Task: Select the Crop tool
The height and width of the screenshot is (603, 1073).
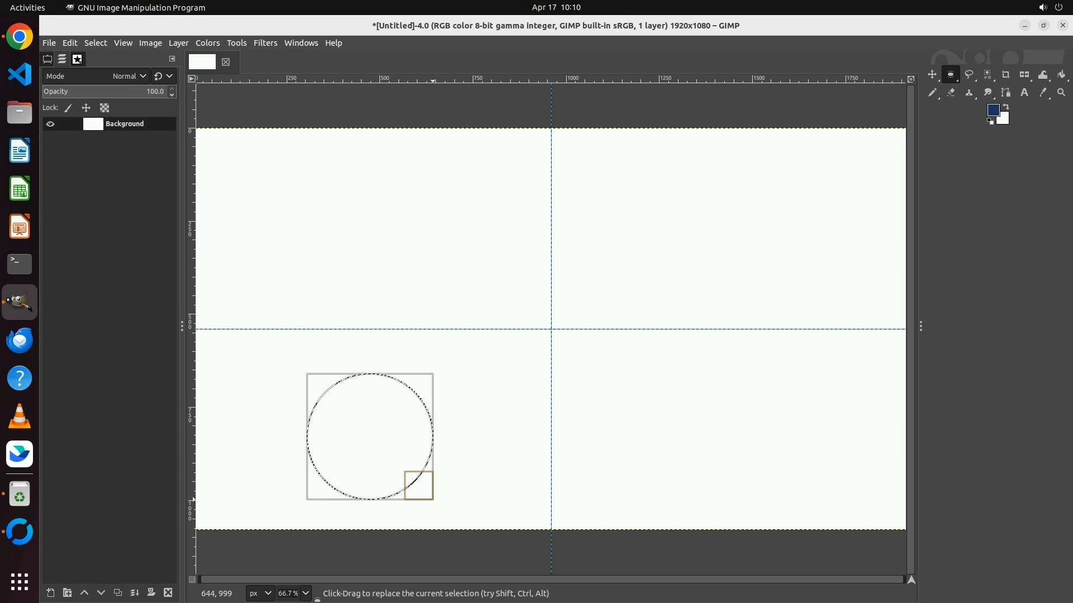Action: pos(1006,75)
